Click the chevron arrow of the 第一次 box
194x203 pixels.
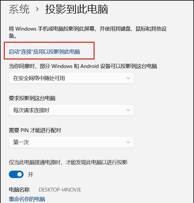pyautogui.click(x=128, y=142)
